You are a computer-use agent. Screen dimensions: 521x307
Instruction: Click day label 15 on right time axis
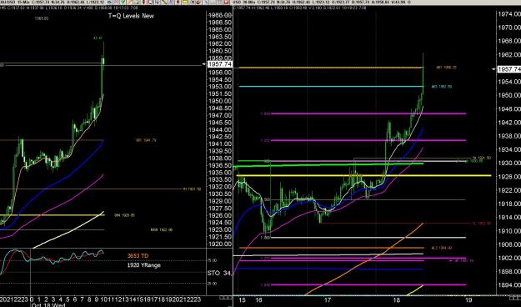tap(243, 300)
